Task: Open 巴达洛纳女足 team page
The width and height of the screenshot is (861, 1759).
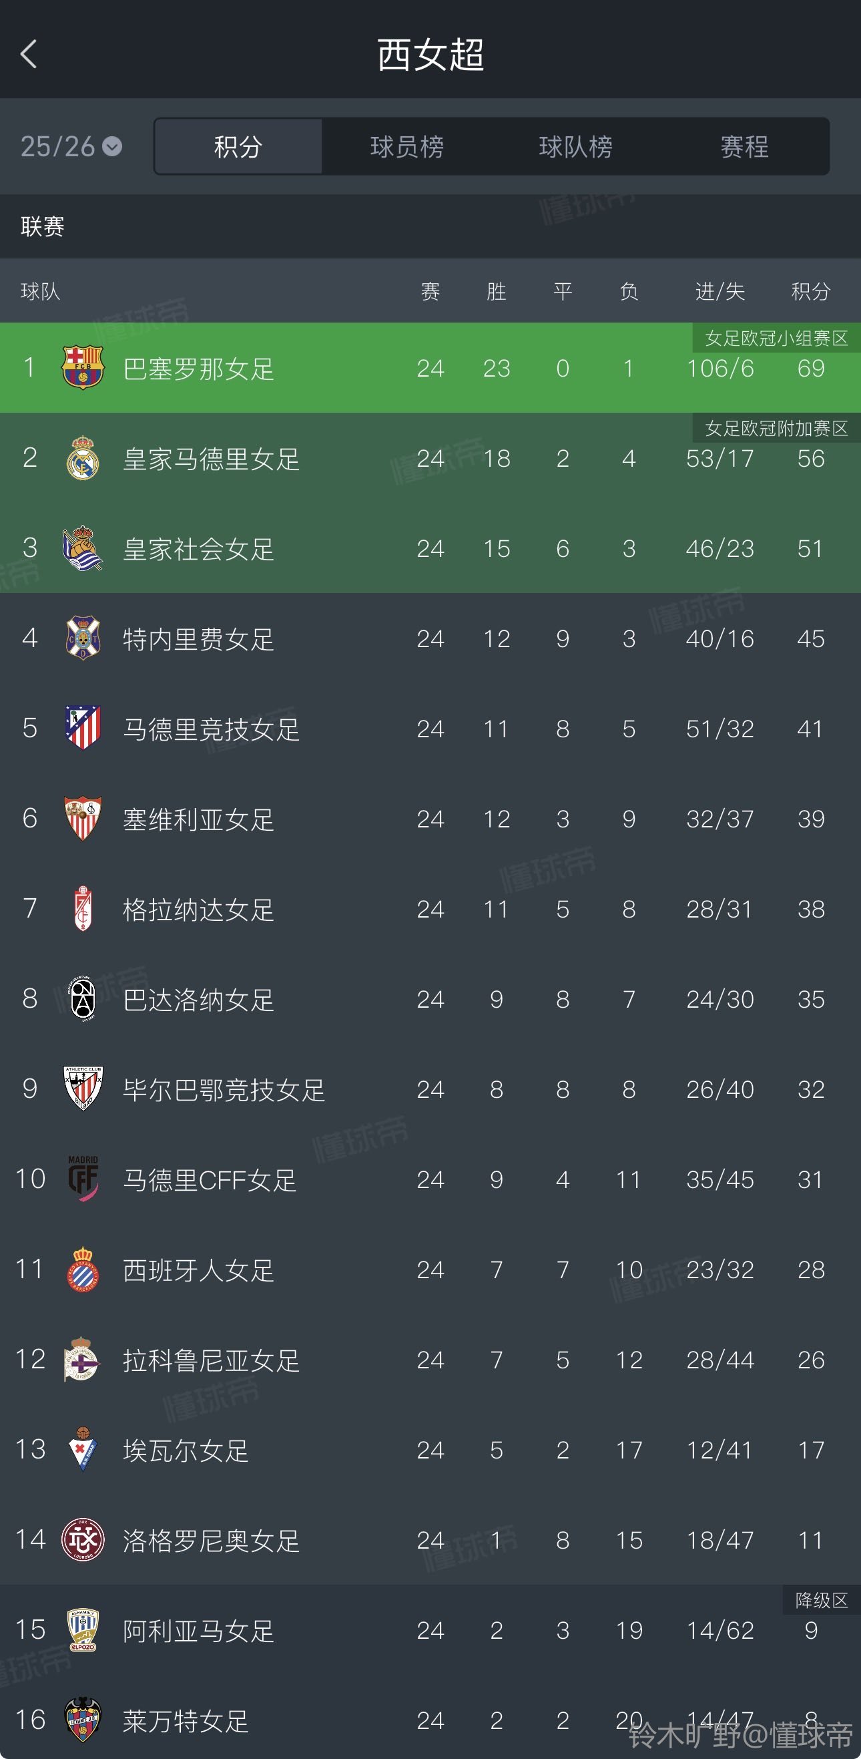Action: 198,999
